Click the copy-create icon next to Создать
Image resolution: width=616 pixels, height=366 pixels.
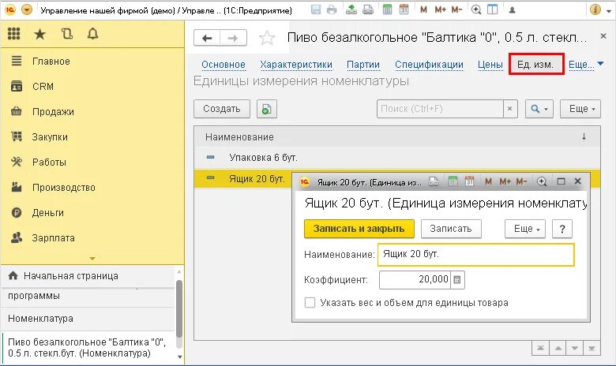[x=267, y=109]
